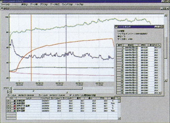Click the シリアル column header in the channel table
This screenshot has width=170, height=123.
45,98
